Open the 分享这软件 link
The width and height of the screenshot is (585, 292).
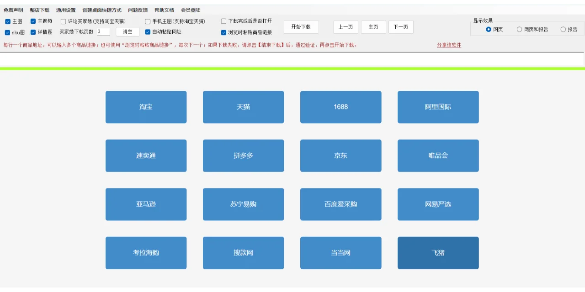[450, 45]
